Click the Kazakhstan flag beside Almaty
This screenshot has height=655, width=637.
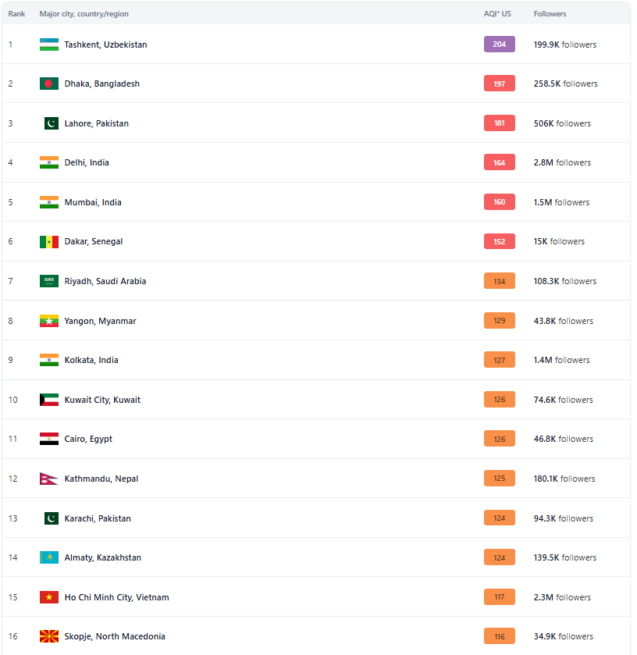pyautogui.click(x=49, y=557)
